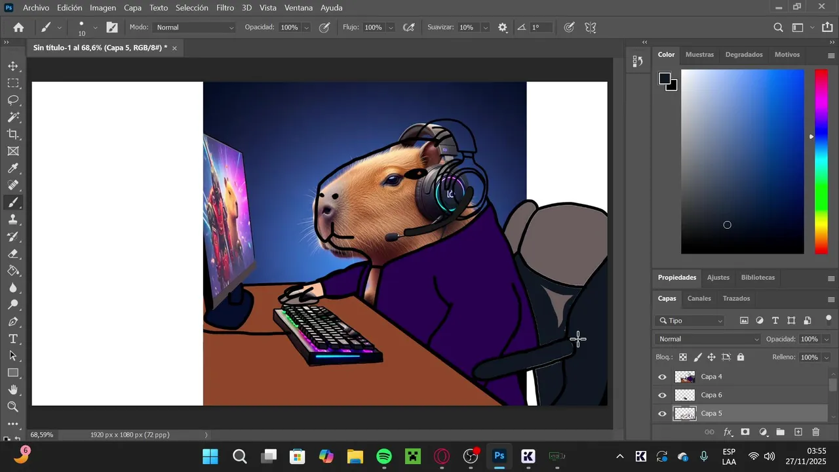Image resolution: width=839 pixels, height=472 pixels.
Task: Select the Path Selection tool
Action: (x=13, y=356)
